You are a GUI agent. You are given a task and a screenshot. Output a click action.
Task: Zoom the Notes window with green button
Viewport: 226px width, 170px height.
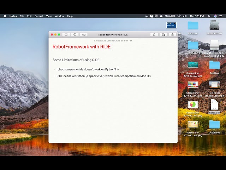(59, 35)
